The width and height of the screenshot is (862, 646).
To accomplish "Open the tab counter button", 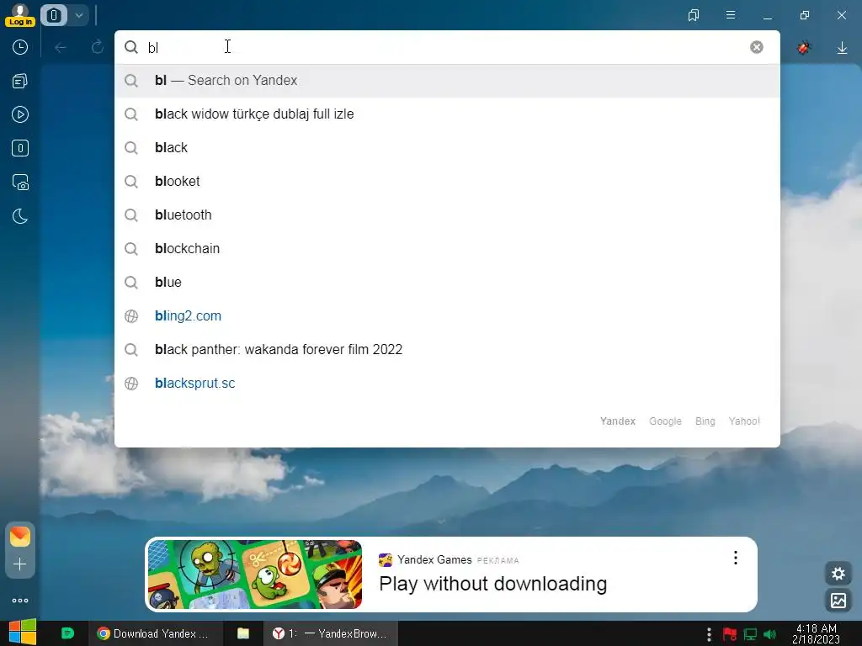I will click(x=54, y=15).
